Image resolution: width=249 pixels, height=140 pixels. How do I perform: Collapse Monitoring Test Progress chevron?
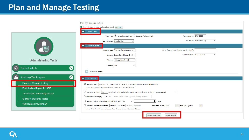(71, 77)
